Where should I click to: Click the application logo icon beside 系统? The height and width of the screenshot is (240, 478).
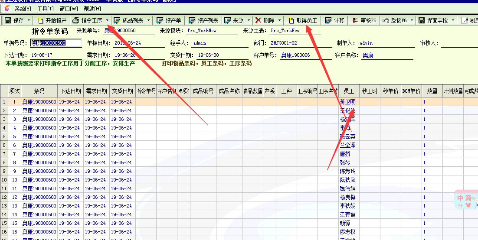[x=7, y=9]
